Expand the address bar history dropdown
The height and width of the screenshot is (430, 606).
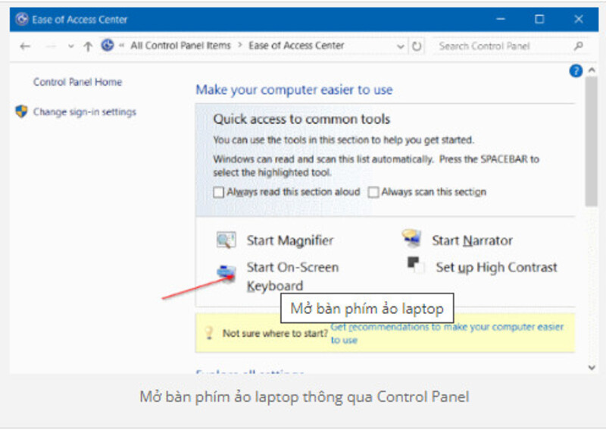[x=401, y=47]
